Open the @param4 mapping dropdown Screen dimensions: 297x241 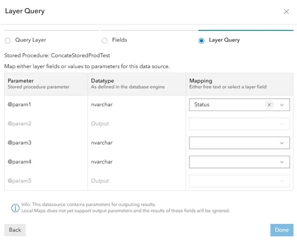click(x=239, y=162)
